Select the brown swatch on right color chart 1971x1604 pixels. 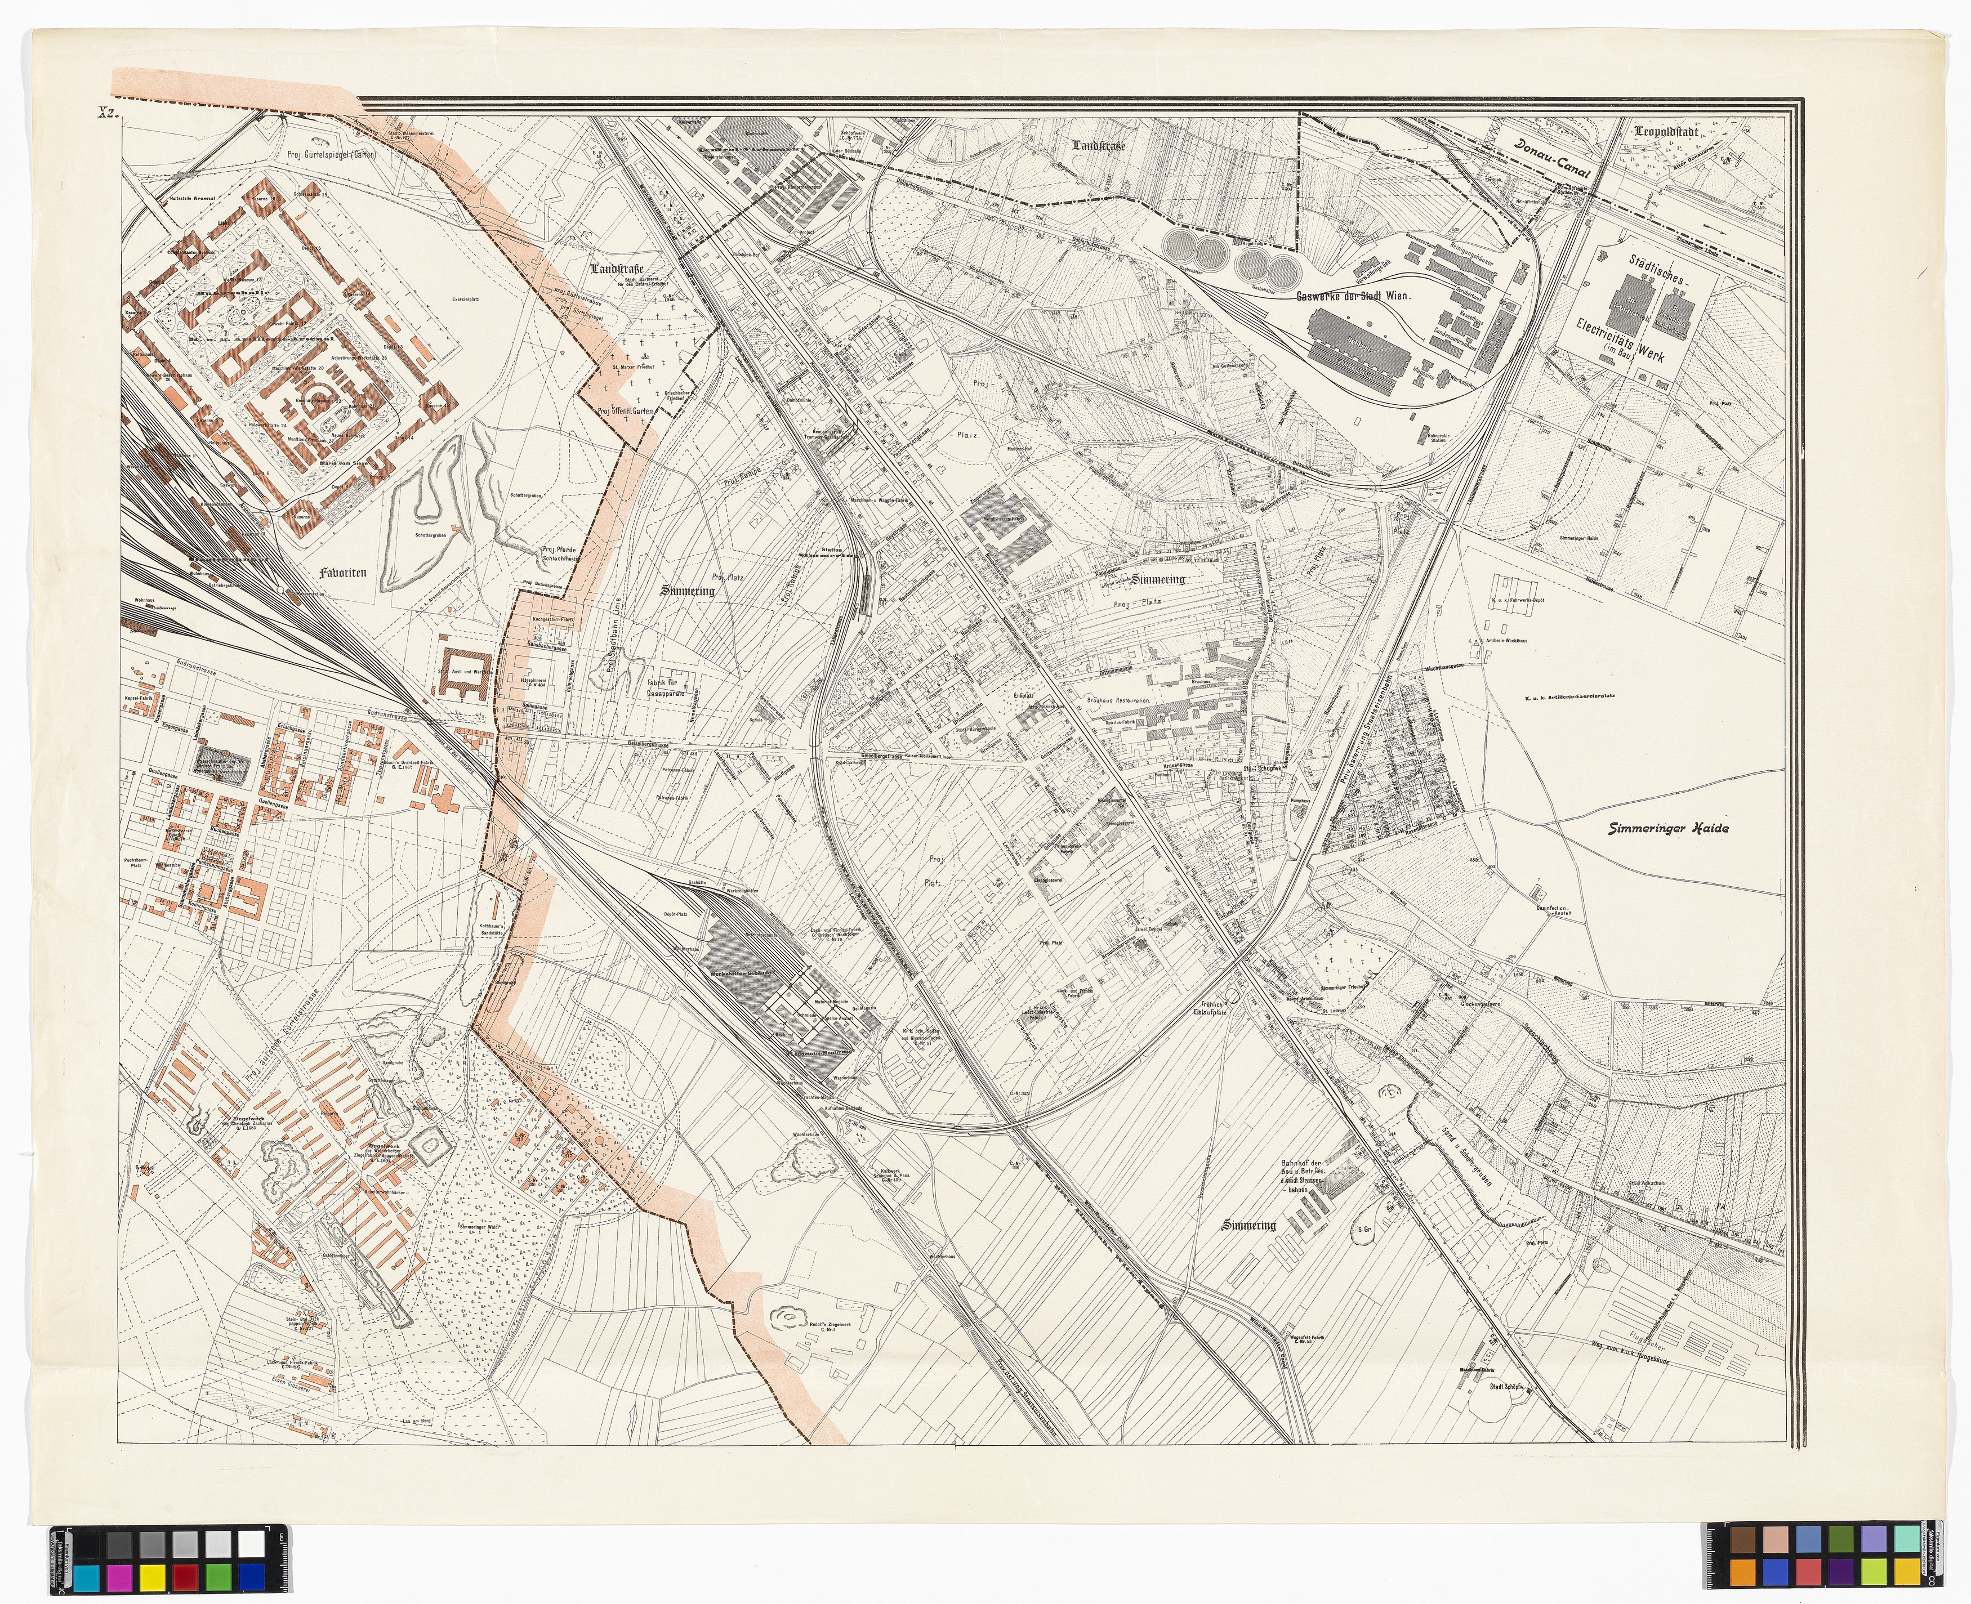(x=1743, y=1539)
